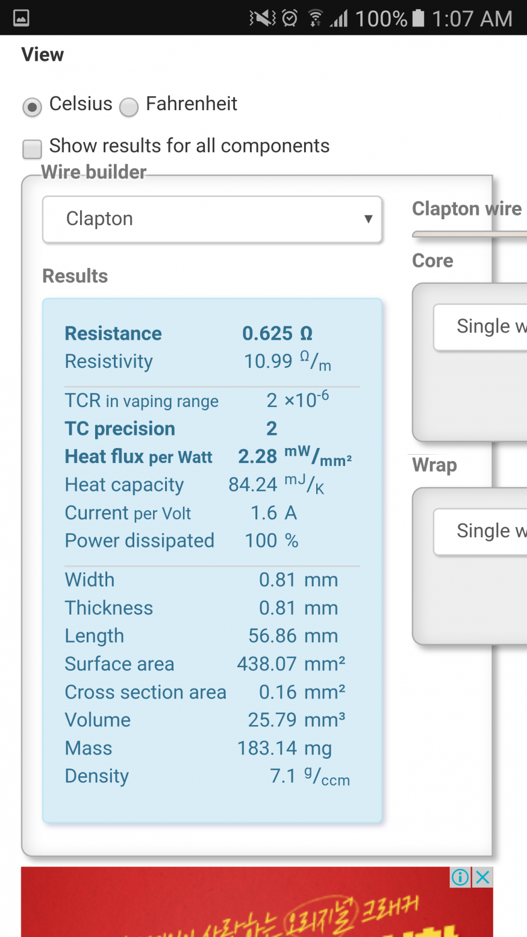Tap the Wi-Fi signal icon
The width and height of the screenshot is (527, 937).
click(x=315, y=18)
